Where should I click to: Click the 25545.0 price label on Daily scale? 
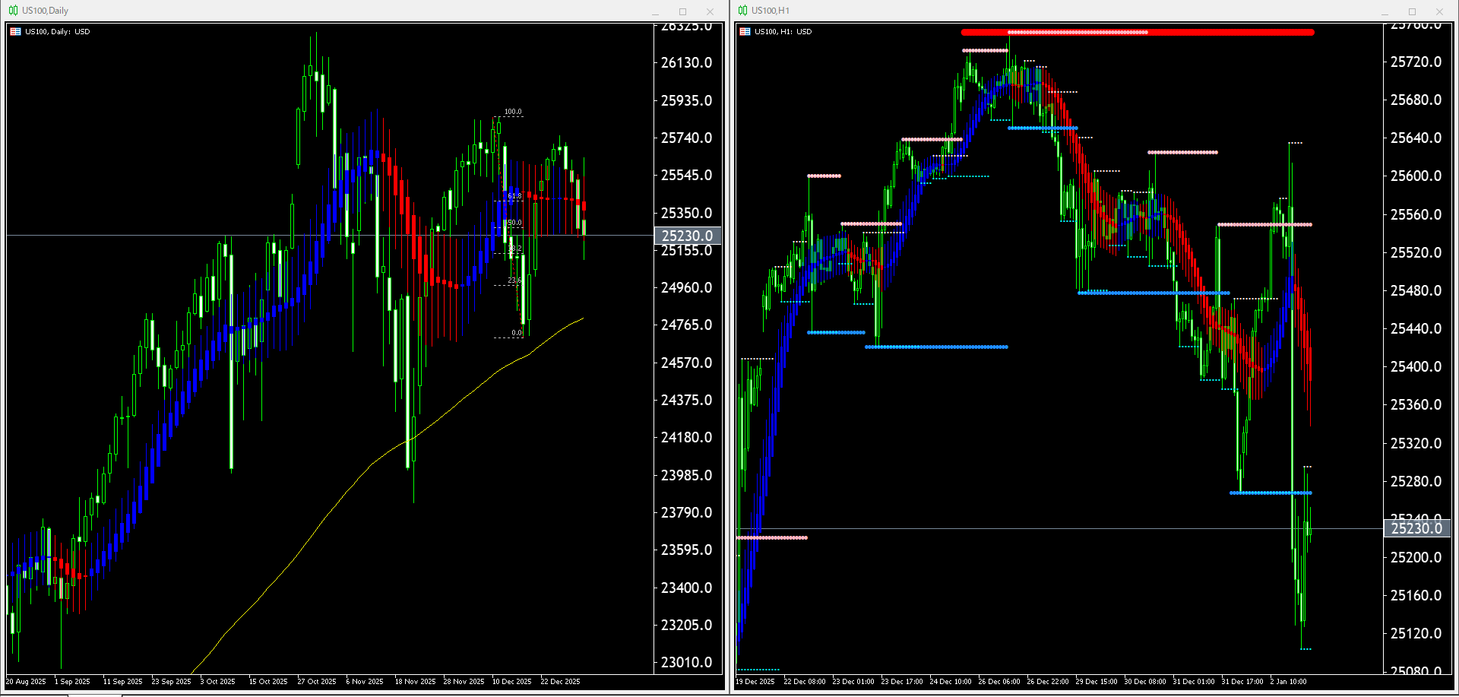click(686, 175)
